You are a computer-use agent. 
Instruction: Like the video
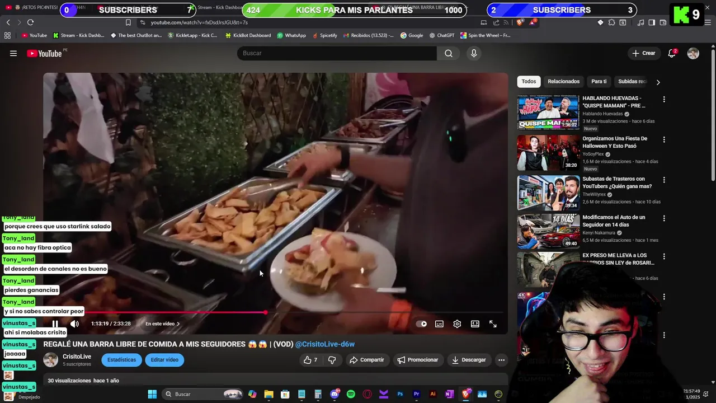[x=310, y=360]
